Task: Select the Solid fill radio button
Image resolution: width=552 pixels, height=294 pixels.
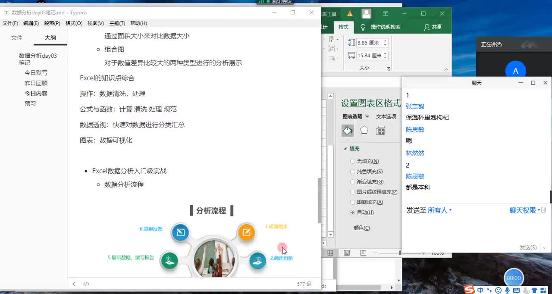Action: (x=353, y=172)
